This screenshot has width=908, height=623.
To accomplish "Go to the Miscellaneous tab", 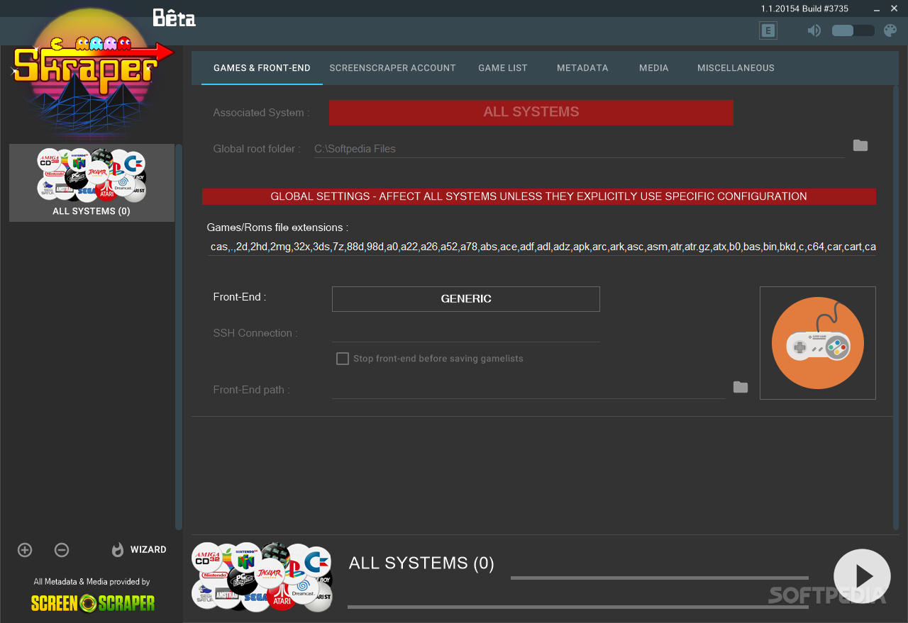I will click(x=736, y=68).
